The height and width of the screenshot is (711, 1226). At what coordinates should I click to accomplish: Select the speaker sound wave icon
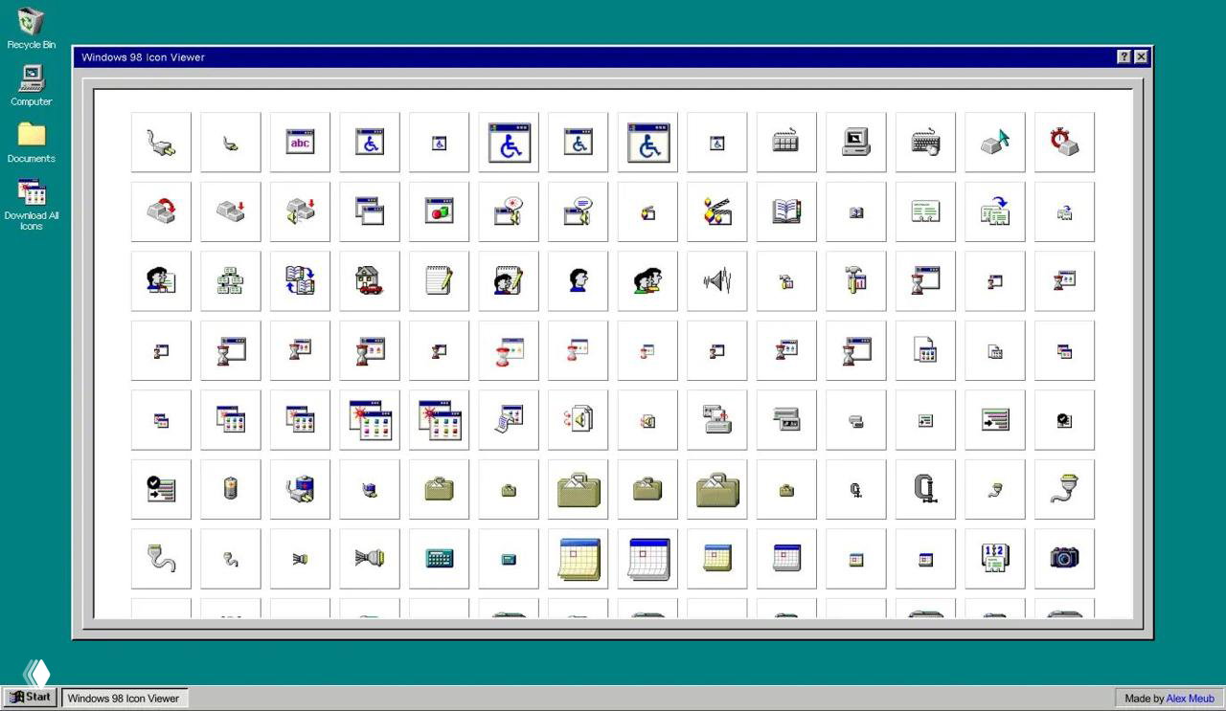[717, 281]
